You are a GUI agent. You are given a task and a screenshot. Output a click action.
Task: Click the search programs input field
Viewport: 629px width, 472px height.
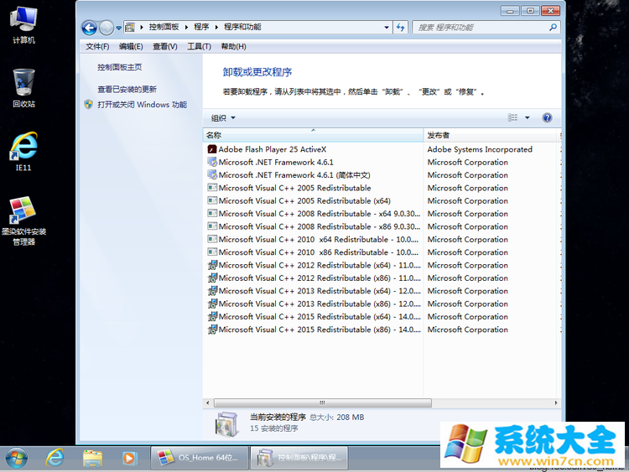click(481, 28)
